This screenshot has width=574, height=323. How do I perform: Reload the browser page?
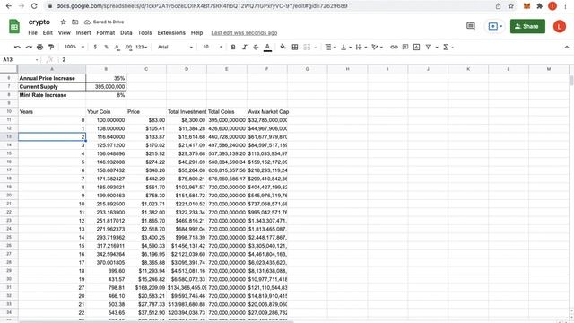click(34, 6)
